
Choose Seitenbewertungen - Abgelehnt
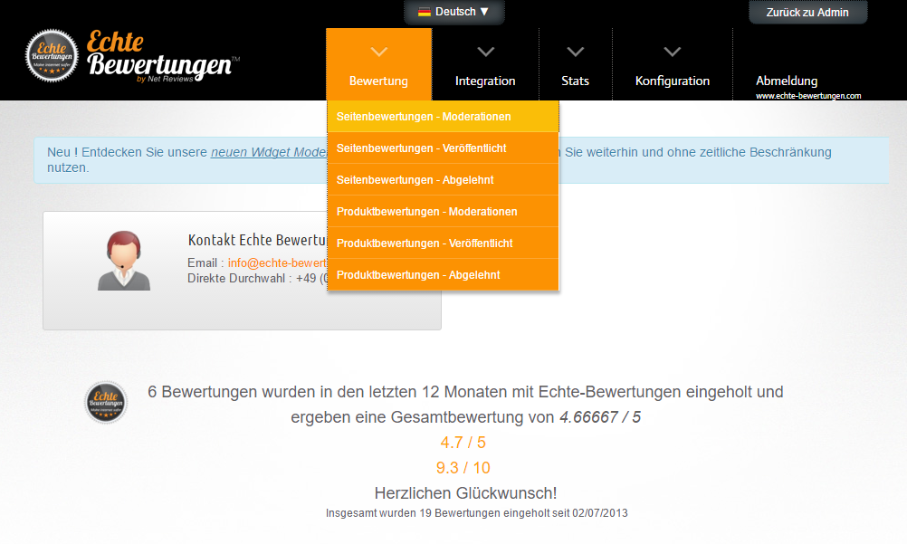click(x=443, y=180)
